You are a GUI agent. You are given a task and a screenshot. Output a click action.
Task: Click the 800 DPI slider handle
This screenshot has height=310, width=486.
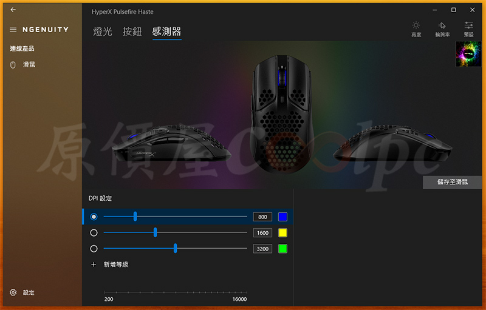[x=135, y=216]
